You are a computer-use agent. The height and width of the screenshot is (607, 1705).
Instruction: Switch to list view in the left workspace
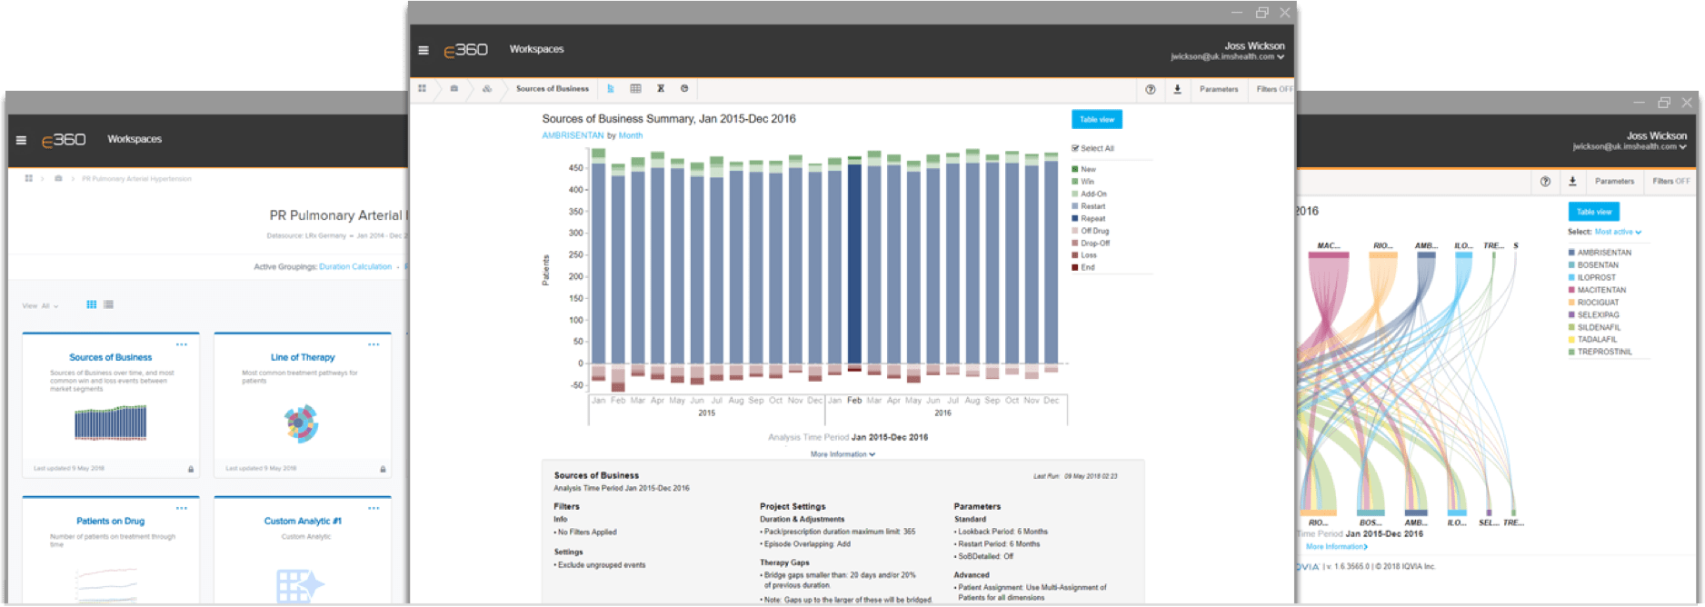coord(108,304)
